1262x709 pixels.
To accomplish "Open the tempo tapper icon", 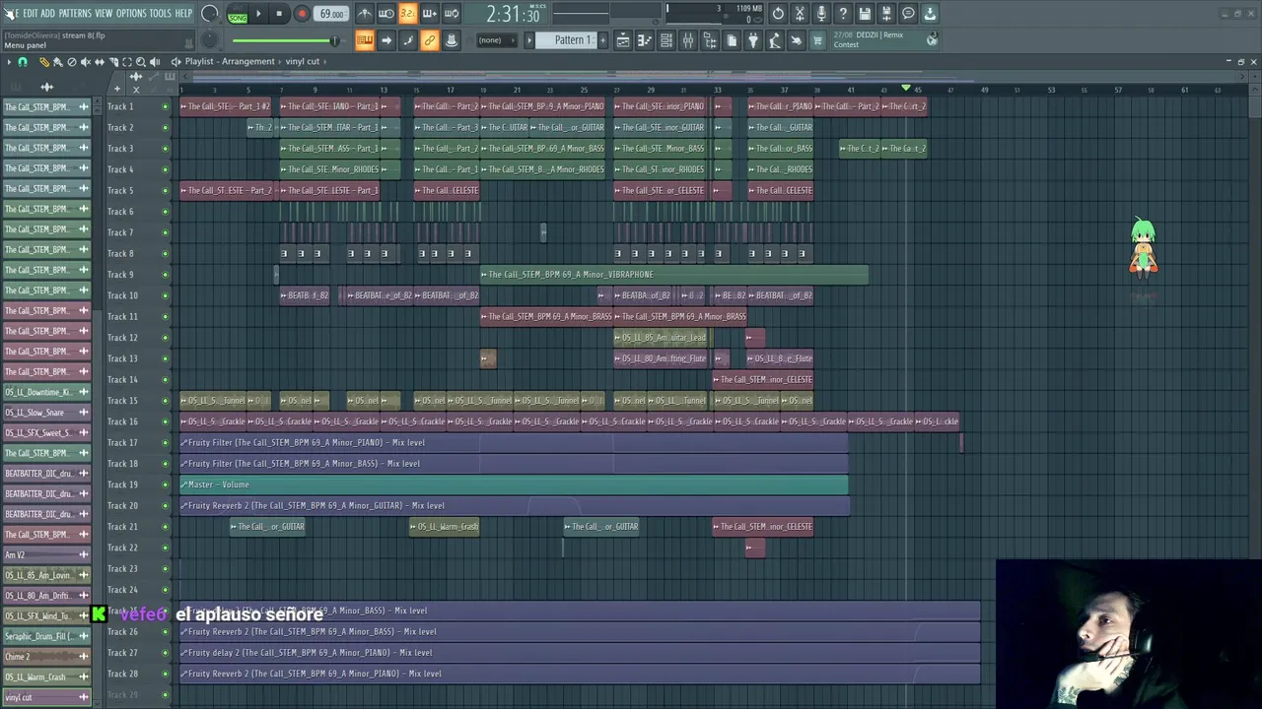I will (x=774, y=40).
